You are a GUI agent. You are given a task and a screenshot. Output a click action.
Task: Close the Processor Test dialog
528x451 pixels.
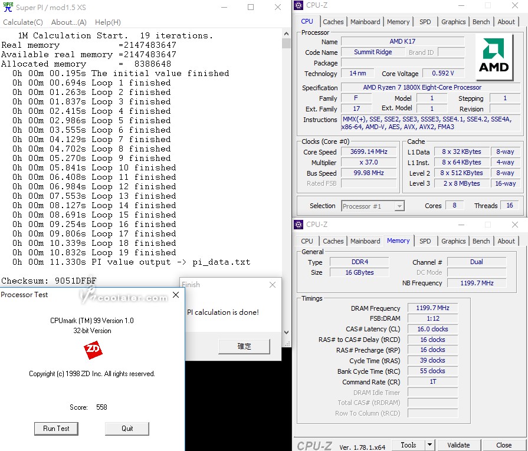(176, 295)
